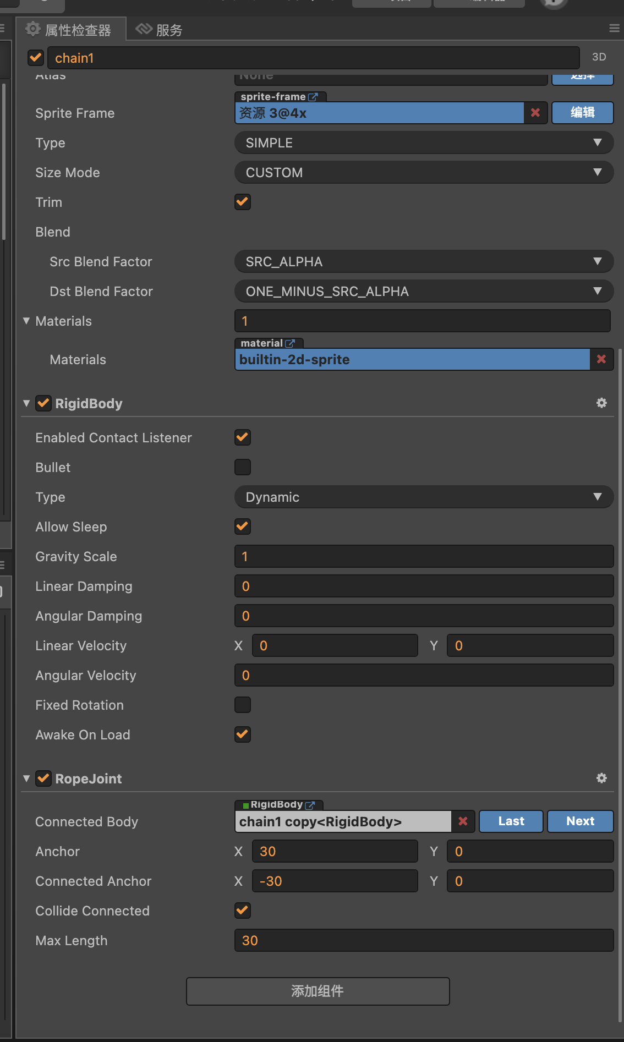This screenshot has height=1042, width=624.
Task: Select the 属性检查器 tab
Action: pyautogui.click(x=70, y=30)
